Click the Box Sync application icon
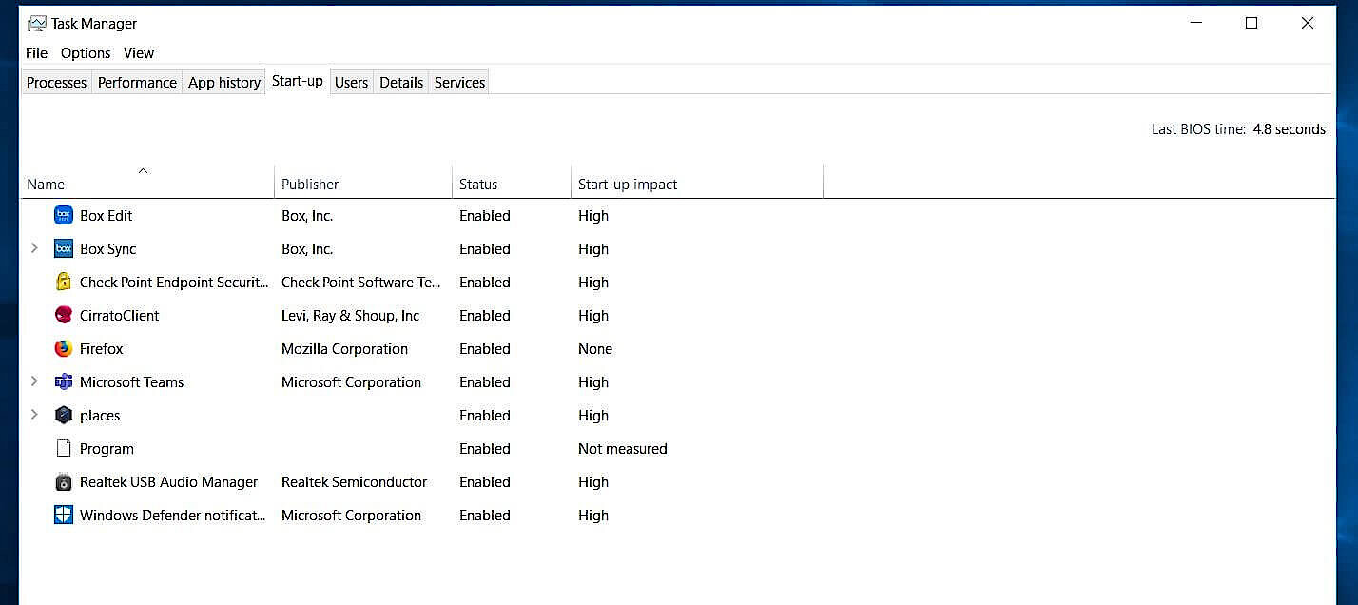The image size is (1358, 605). pos(63,248)
